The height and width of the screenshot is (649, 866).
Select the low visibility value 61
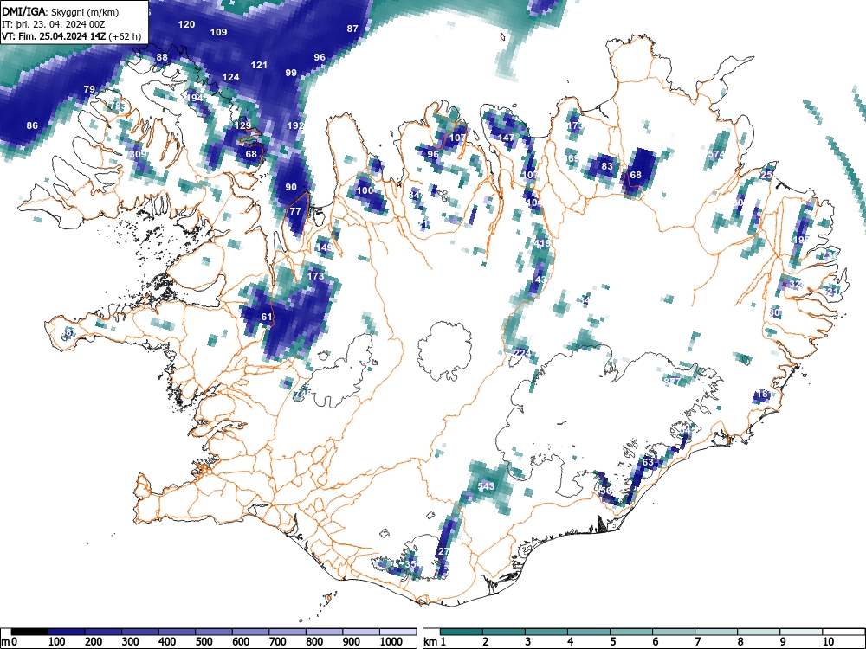pyautogui.click(x=267, y=317)
